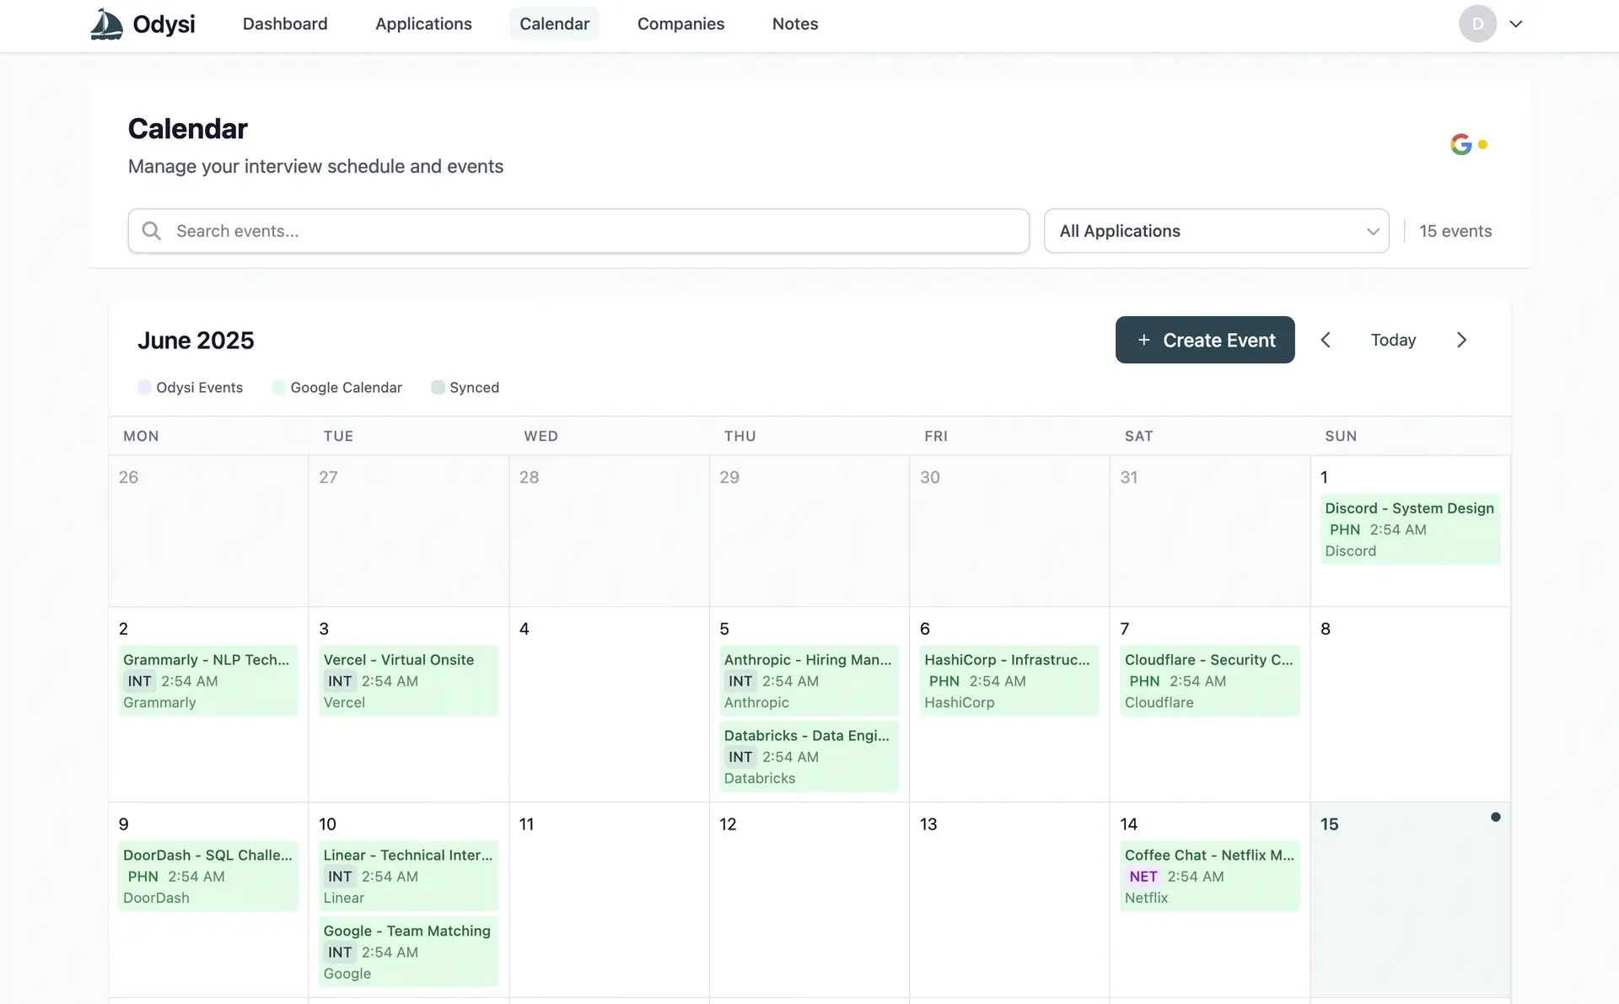Screen dimensions: 1619x1004
Task: Click the June 2025 heading
Action: point(196,340)
